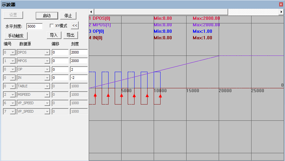Open the OP data source dropdown
The width and height of the screenshot is (285, 161).
47,69
